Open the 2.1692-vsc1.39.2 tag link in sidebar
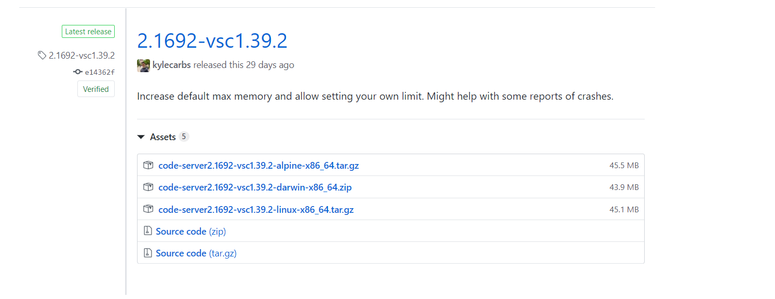775x299 pixels. (x=81, y=56)
